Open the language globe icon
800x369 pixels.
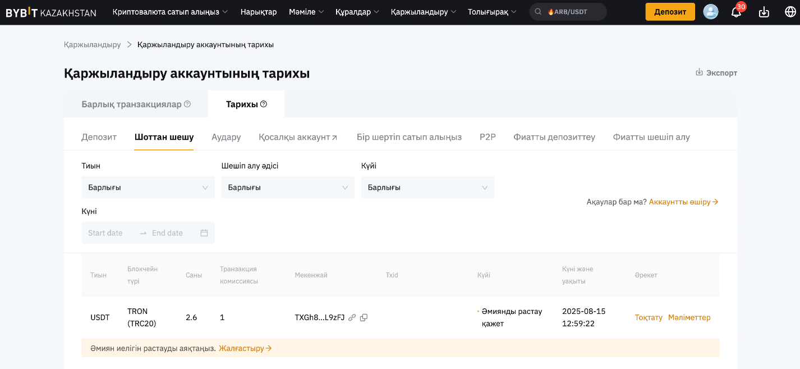(790, 12)
